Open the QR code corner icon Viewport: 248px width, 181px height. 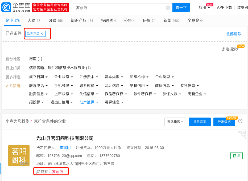coord(242,135)
